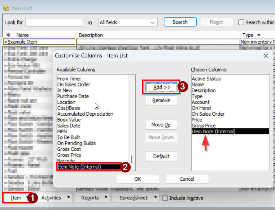Click the Add >> button

(x=161, y=87)
